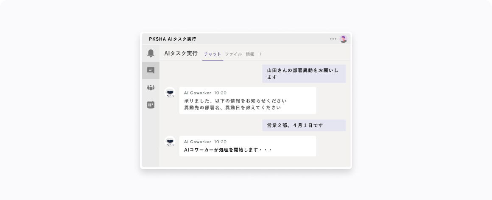Viewport: 492px width, 200px height.
Task: Click the AIタスク実行 channel heading
Action: 181,53
